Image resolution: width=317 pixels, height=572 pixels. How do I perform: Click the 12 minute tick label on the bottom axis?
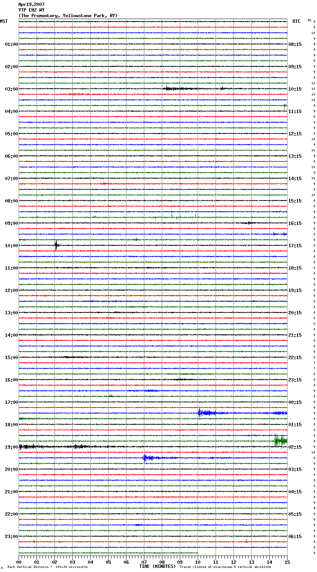click(x=233, y=562)
